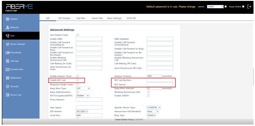
Task: Click Send Anonymous On Code field
Action: (x=89, y=68)
